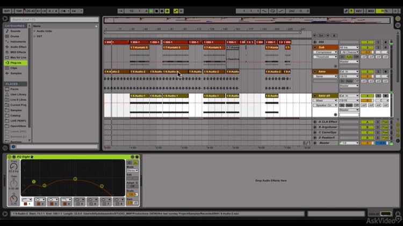Expand the Audio Units folder
The image size is (403, 226).
click(x=34, y=31)
